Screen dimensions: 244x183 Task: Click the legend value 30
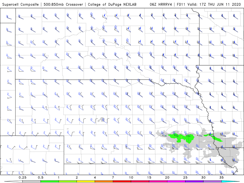point(203,178)
